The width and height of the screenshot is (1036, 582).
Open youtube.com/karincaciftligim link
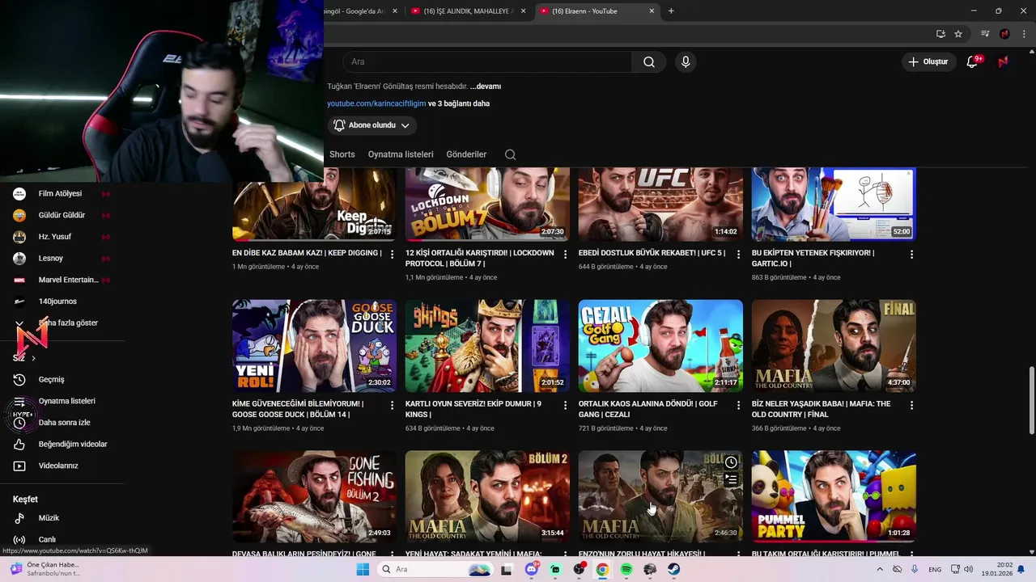tap(376, 103)
